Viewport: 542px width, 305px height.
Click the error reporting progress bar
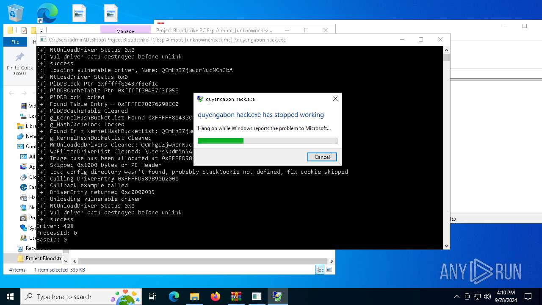(268, 141)
